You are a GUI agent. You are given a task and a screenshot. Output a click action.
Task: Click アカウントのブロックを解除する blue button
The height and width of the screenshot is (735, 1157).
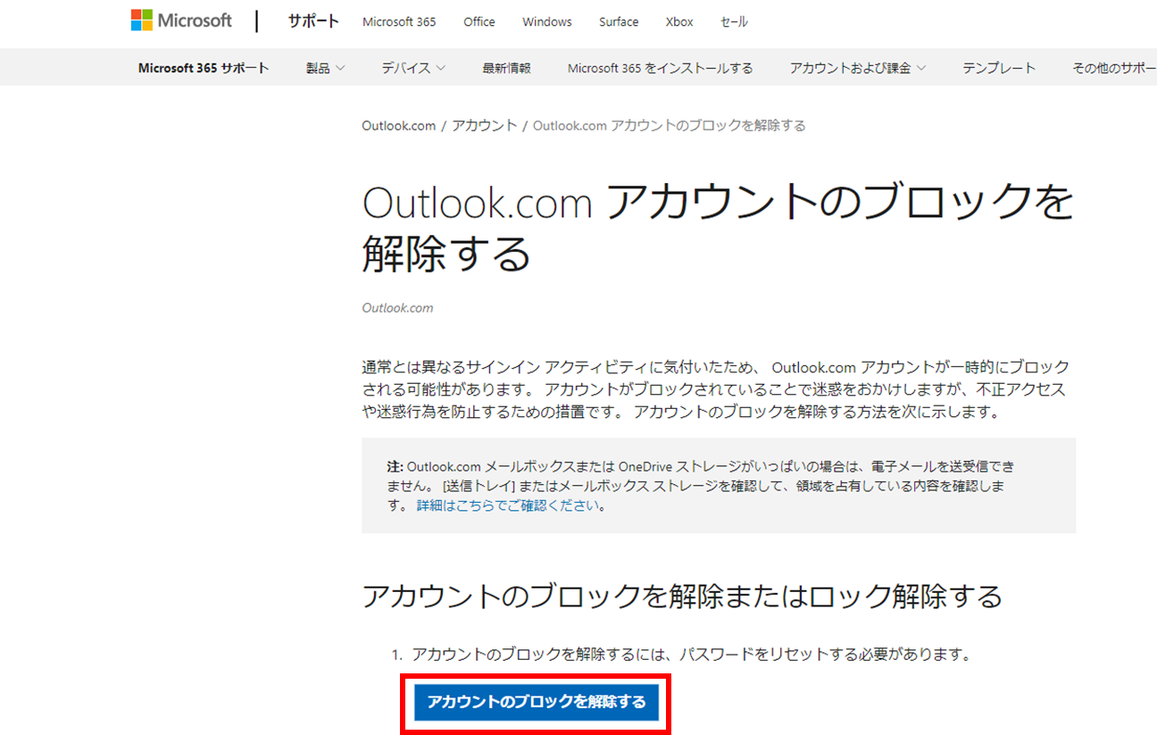537,703
